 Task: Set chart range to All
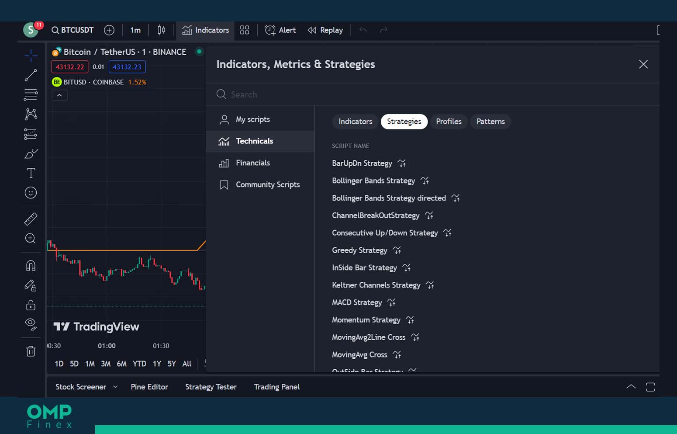[187, 364]
